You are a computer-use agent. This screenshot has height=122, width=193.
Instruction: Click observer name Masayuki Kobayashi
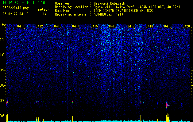point(110,3)
